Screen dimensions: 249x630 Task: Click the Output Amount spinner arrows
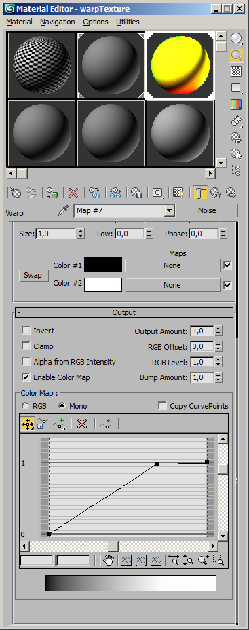(218, 331)
